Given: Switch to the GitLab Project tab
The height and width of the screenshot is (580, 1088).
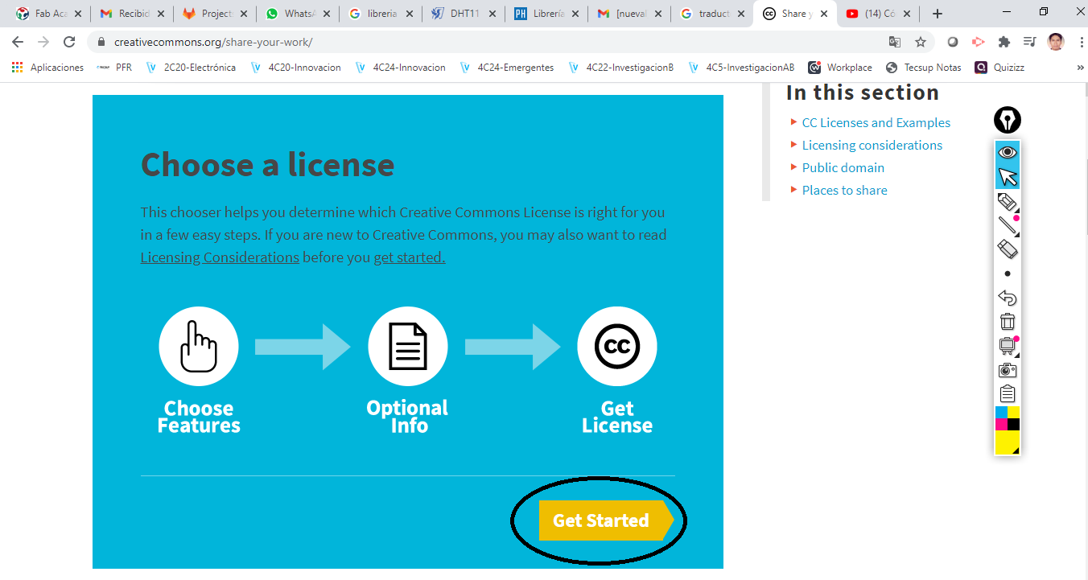Looking at the screenshot, I should point(214,14).
